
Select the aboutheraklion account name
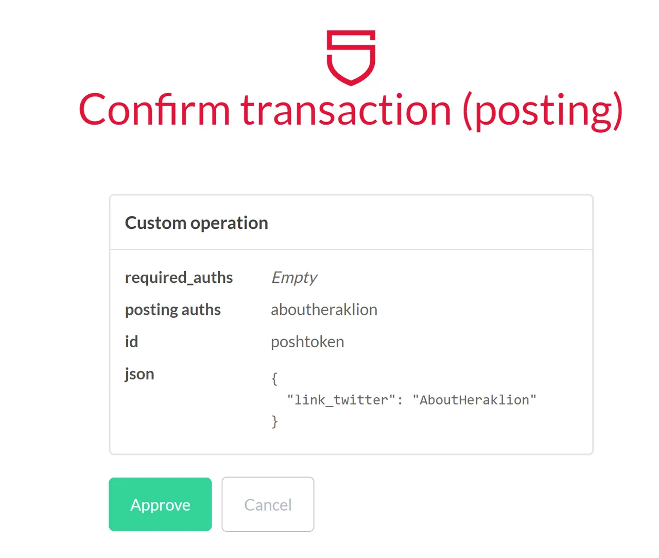(324, 310)
